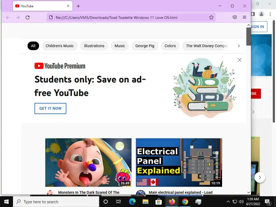Click the scrollbar up arrow in Firefox
Viewport: 276px width, 207px height.
pos(249,25)
